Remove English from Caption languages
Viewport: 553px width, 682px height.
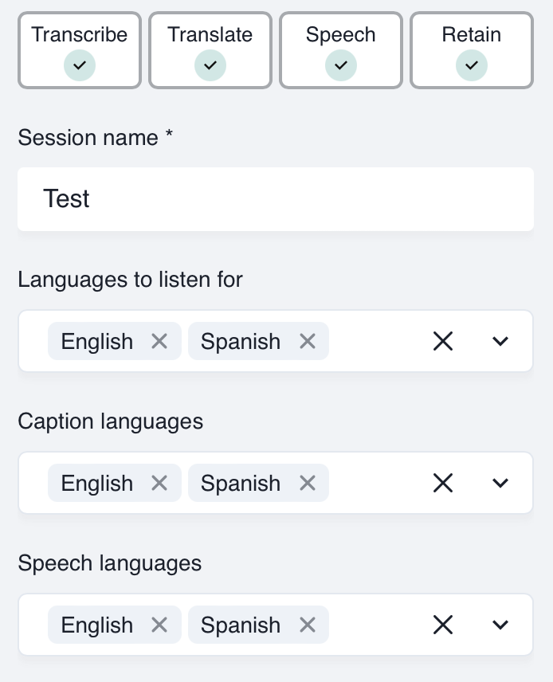159,483
